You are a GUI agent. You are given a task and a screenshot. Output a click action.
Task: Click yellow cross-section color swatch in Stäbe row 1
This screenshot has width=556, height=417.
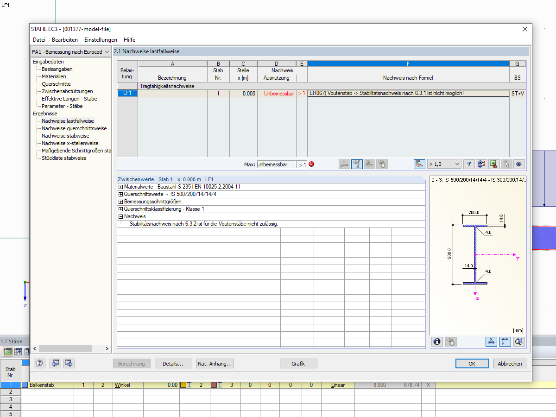[183, 385]
